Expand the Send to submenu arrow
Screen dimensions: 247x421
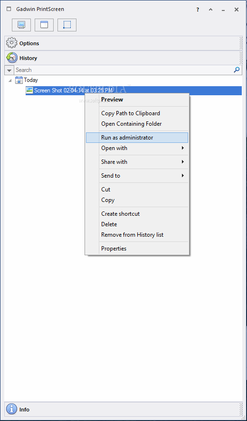pos(183,176)
